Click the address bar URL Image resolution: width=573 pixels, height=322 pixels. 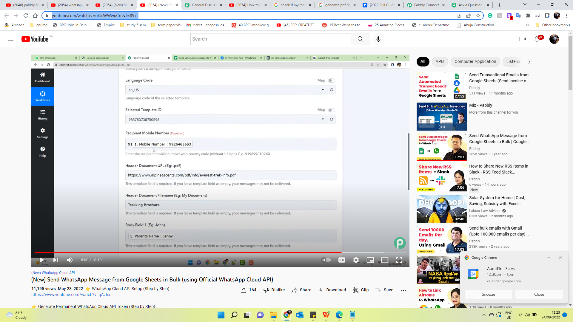pos(95,16)
